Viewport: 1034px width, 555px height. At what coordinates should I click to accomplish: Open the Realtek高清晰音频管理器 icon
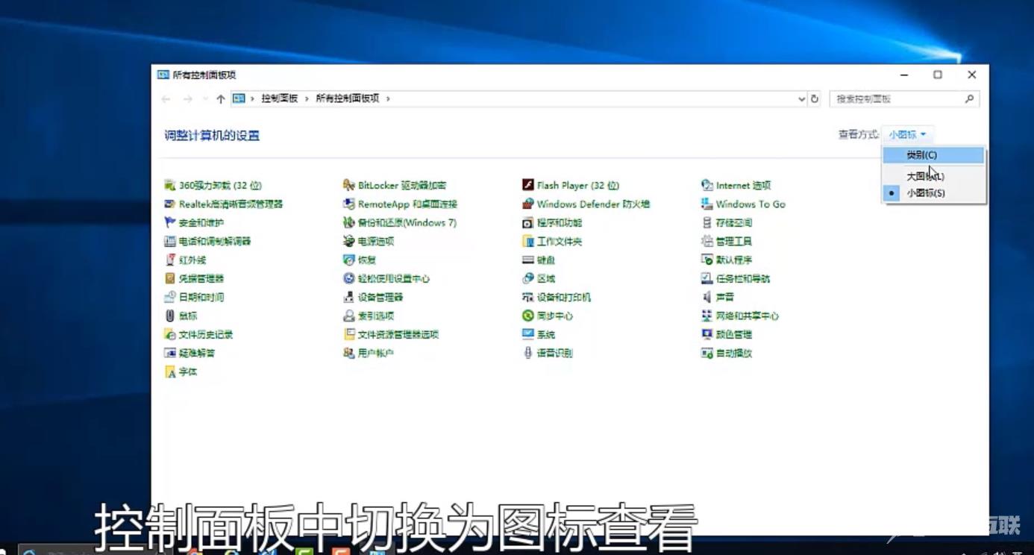point(170,204)
